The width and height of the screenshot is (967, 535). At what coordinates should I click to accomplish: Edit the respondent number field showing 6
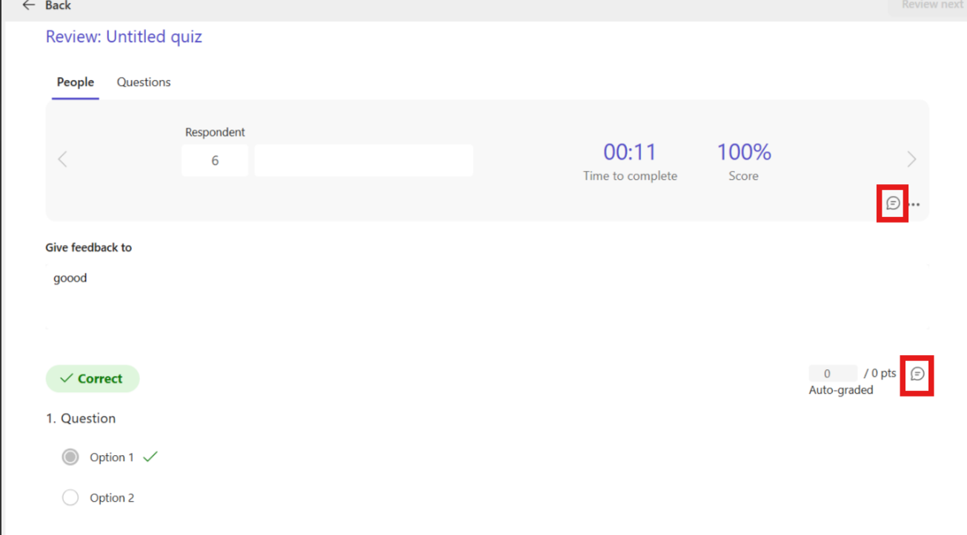pyautogui.click(x=215, y=161)
